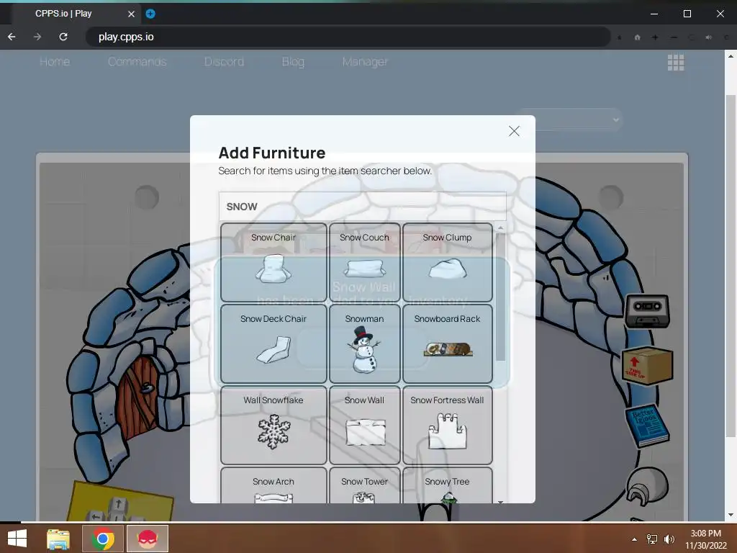Open the Home nav link

tap(55, 62)
